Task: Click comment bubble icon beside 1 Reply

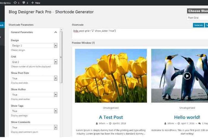Action: tap(199, 124)
